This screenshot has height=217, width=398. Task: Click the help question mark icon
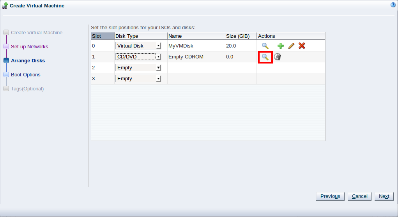click(x=393, y=5)
